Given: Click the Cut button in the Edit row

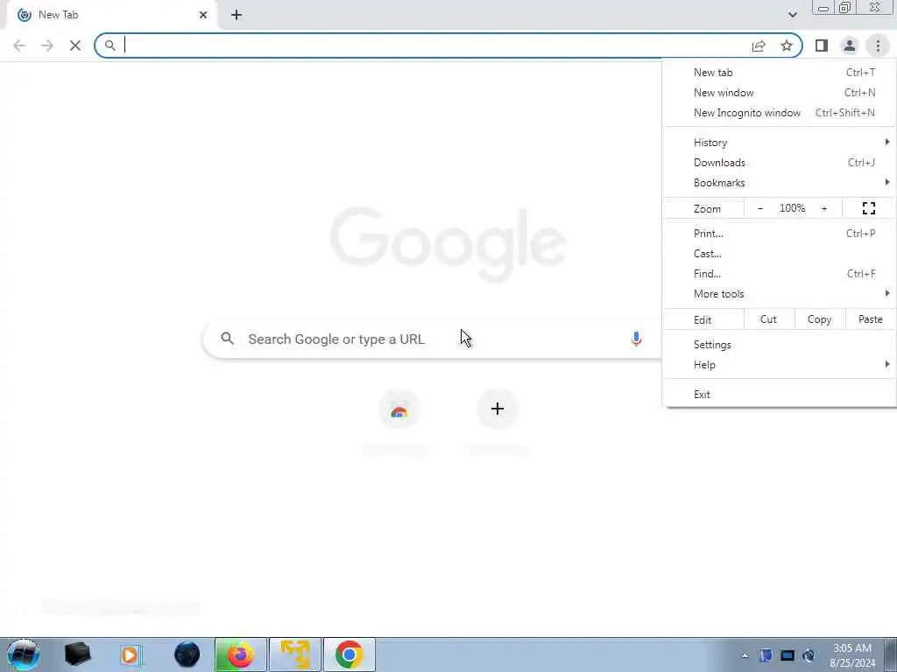Looking at the screenshot, I should pos(769,319).
